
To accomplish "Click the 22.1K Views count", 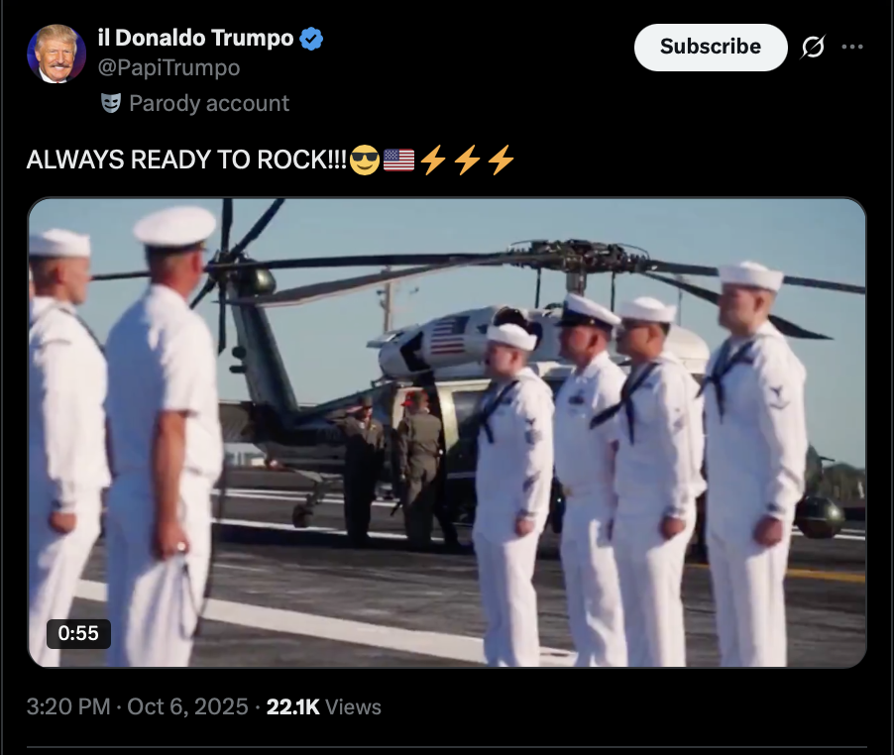I will coord(323,706).
